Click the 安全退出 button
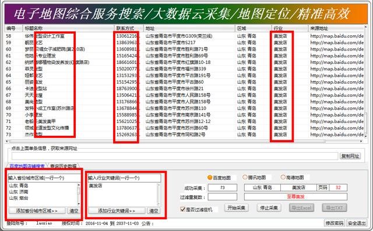 (357, 223)
